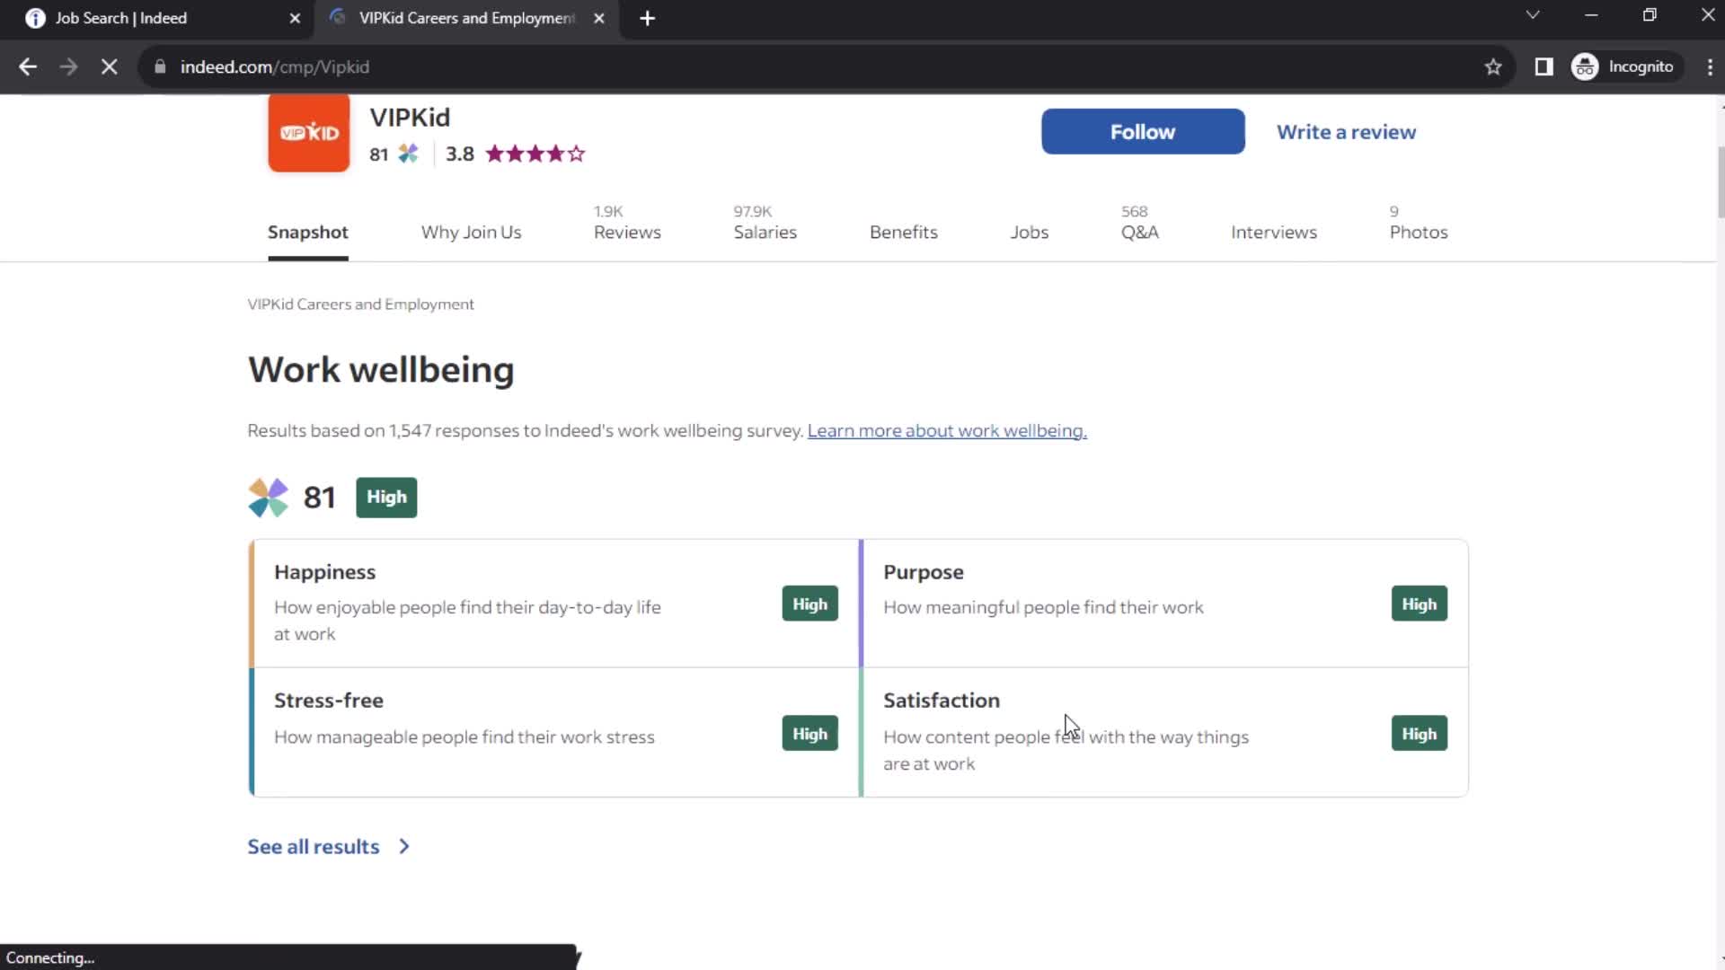The width and height of the screenshot is (1725, 970).
Task: Expand the Benefits section
Action: click(x=903, y=232)
